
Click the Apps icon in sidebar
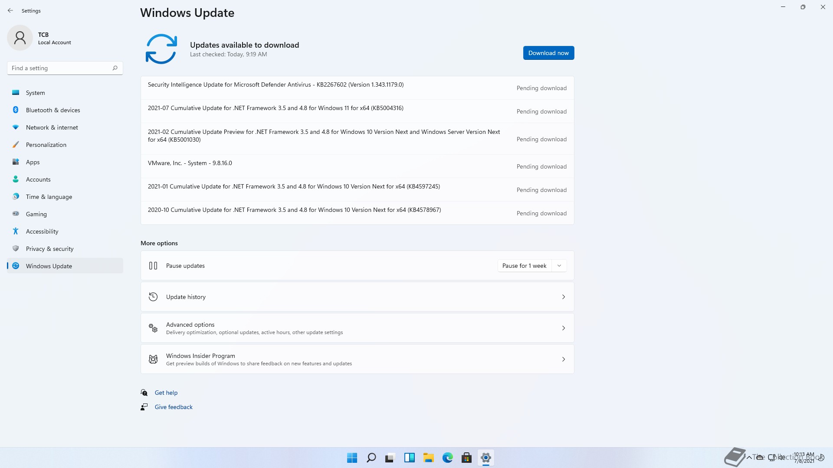16,162
